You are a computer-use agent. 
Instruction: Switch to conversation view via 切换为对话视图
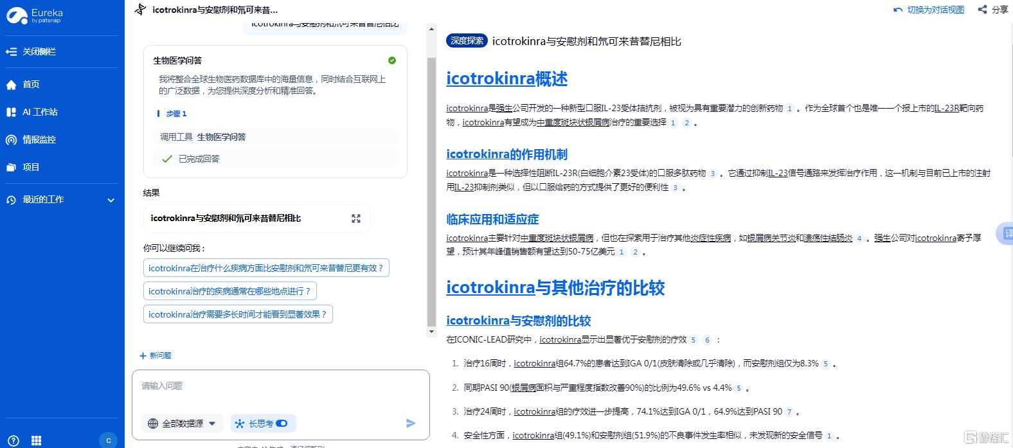(x=929, y=10)
